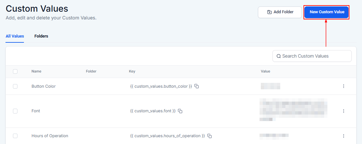Check the Button Color row checkbox
The height and width of the screenshot is (144, 362).
point(15,86)
